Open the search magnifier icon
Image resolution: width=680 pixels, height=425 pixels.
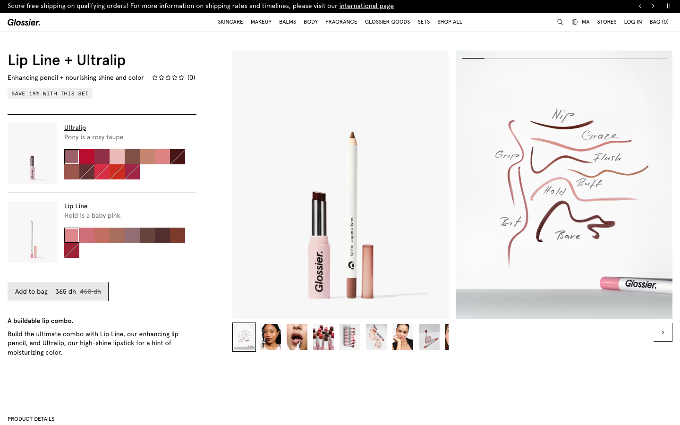point(560,22)
